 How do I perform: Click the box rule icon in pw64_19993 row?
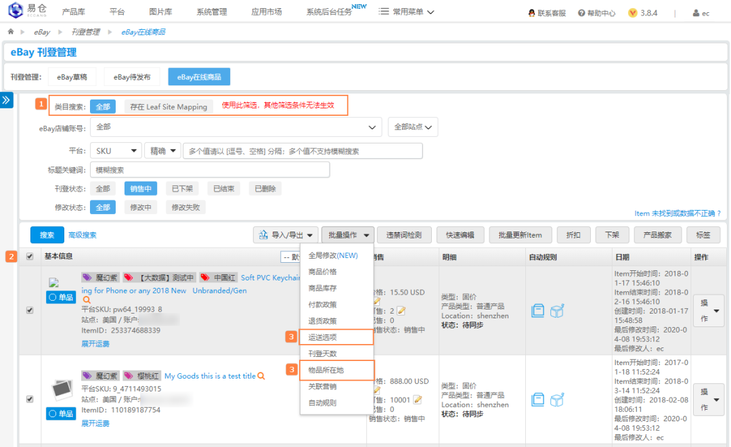click(537, 311)
